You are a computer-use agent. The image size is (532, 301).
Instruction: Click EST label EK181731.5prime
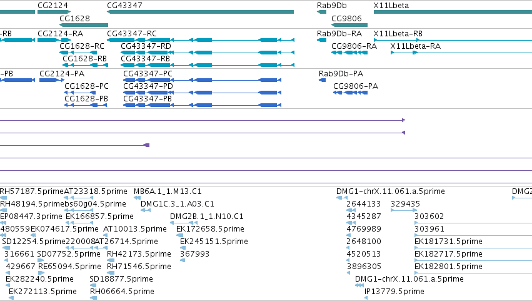click(448, 242)
